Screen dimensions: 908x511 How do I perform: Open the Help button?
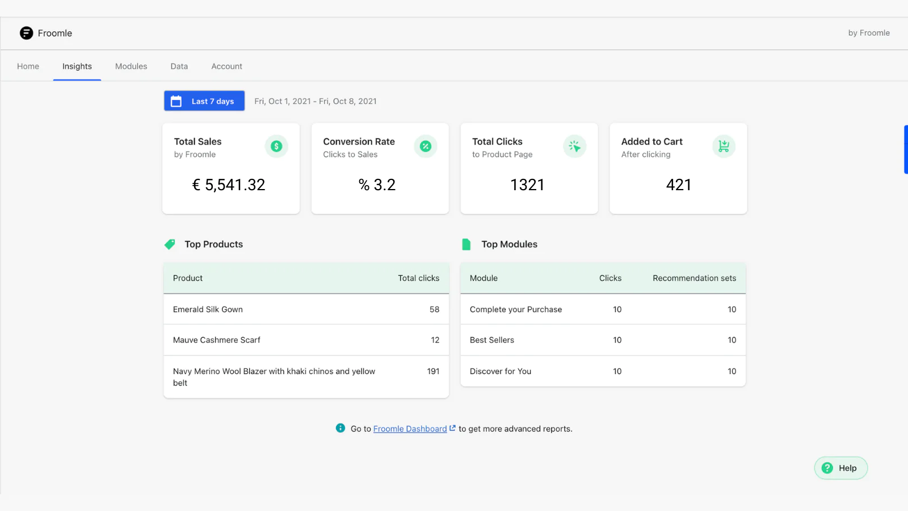[841, 468]
